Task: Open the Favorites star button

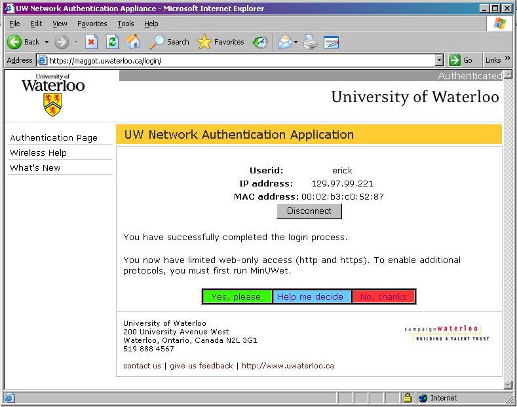Action: tap(221, 42)
